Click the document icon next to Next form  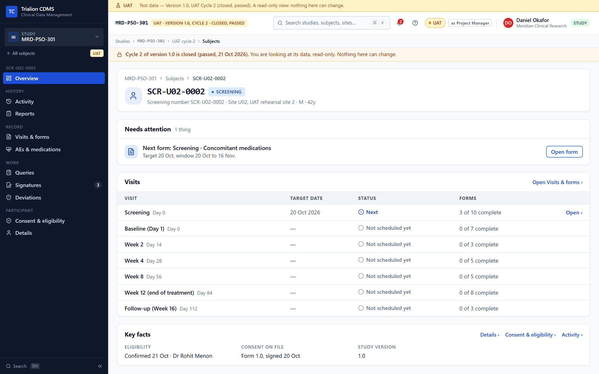pos(131,152)
